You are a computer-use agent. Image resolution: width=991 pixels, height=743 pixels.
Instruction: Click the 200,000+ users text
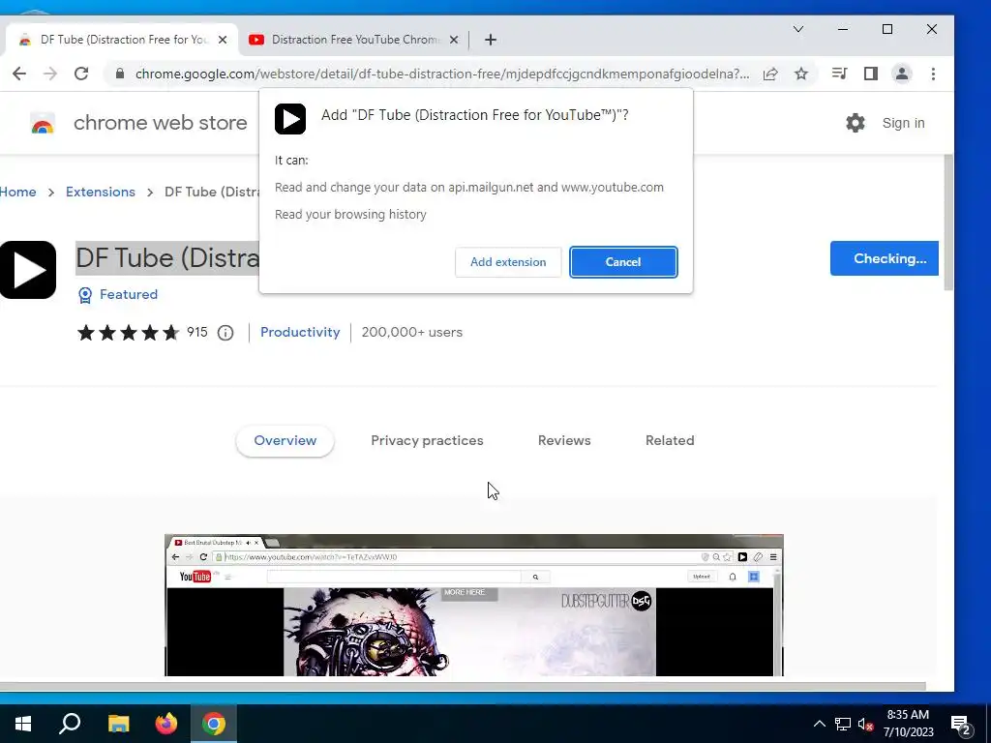[412, 333]
